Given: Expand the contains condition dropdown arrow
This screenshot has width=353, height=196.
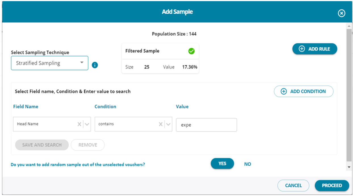Looking at the screenshot, I should pyautogui.click(x=168, y=124).
